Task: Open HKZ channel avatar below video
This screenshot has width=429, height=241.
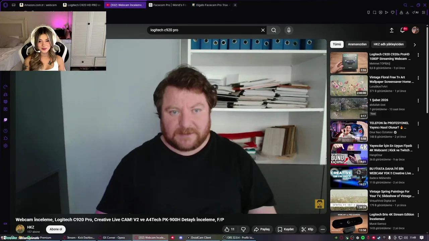Action: [x=20, y=229]
